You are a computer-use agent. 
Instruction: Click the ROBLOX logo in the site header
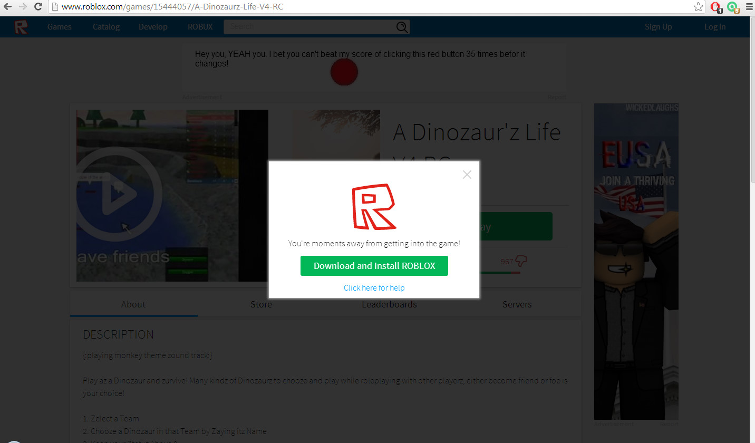pyautogui.click(x=21, y=27)
